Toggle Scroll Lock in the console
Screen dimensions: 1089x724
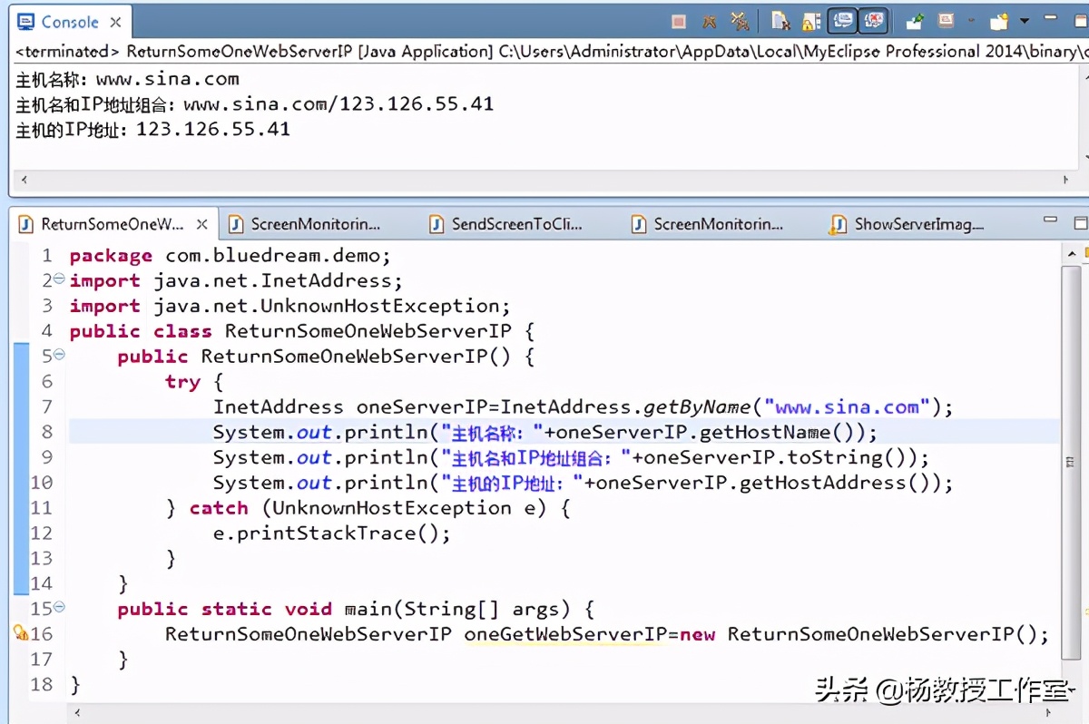point(810,21)
